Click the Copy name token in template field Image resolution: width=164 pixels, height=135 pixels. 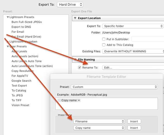point(69,100)
